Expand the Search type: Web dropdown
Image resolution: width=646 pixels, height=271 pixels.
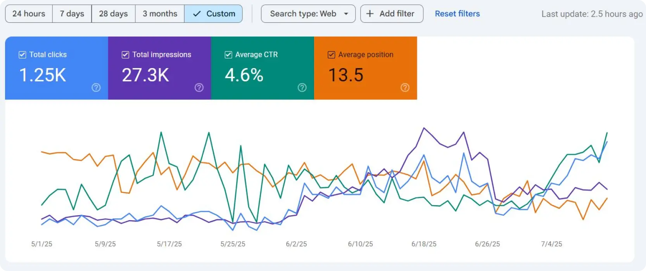tap(303, 14)
